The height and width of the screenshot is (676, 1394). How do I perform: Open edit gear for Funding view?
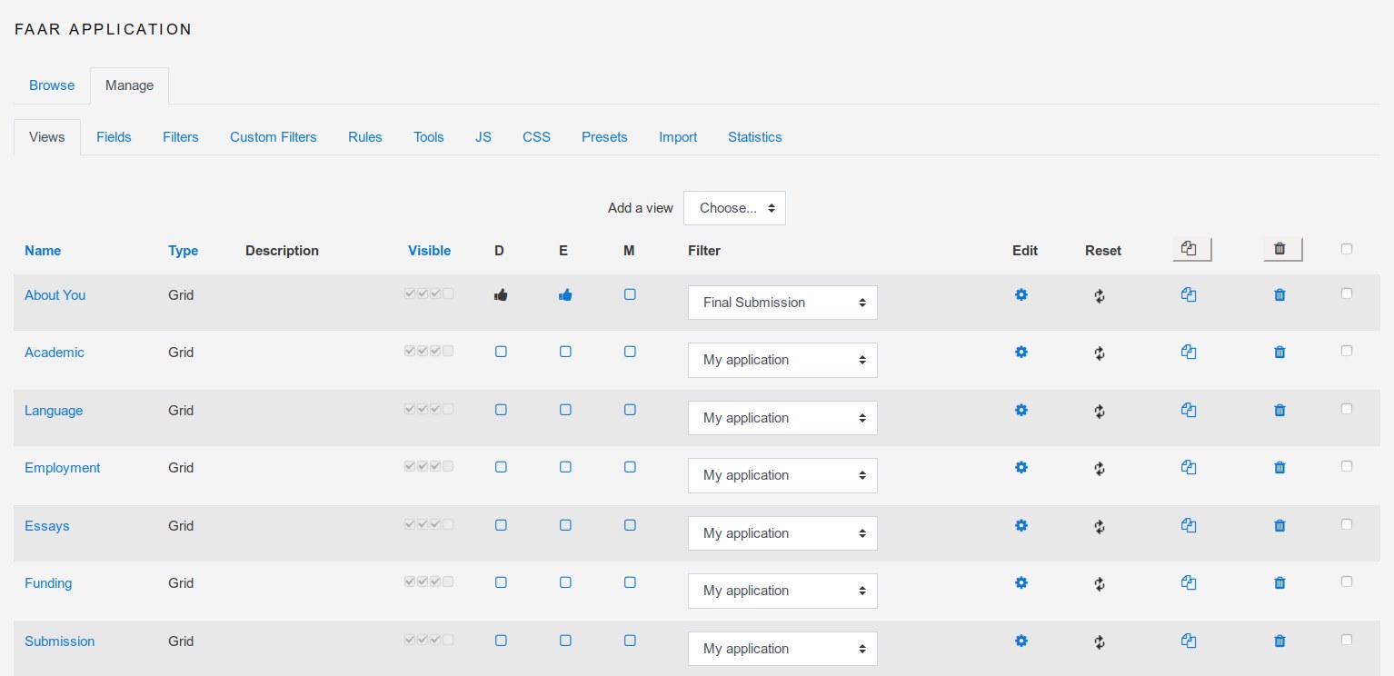point(1021,582)
